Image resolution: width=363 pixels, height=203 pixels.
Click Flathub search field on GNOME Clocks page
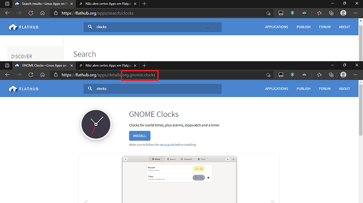[x=153, y=89]
